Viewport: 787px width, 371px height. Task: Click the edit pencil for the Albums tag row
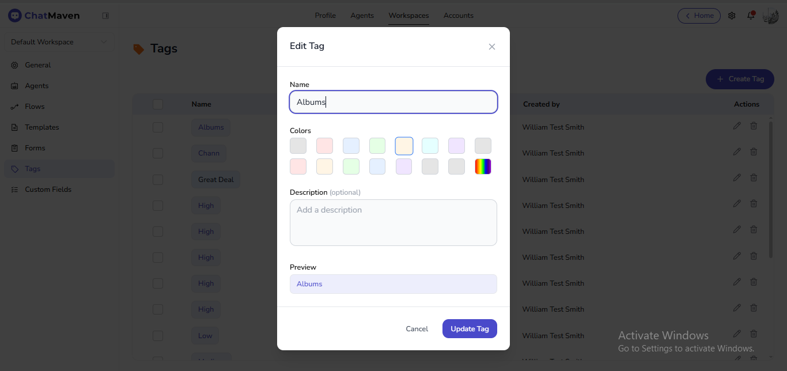coord(737,125)
